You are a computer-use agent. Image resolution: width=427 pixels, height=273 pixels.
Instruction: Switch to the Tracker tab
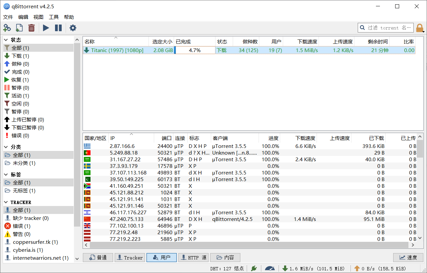[x=130, y=258]
